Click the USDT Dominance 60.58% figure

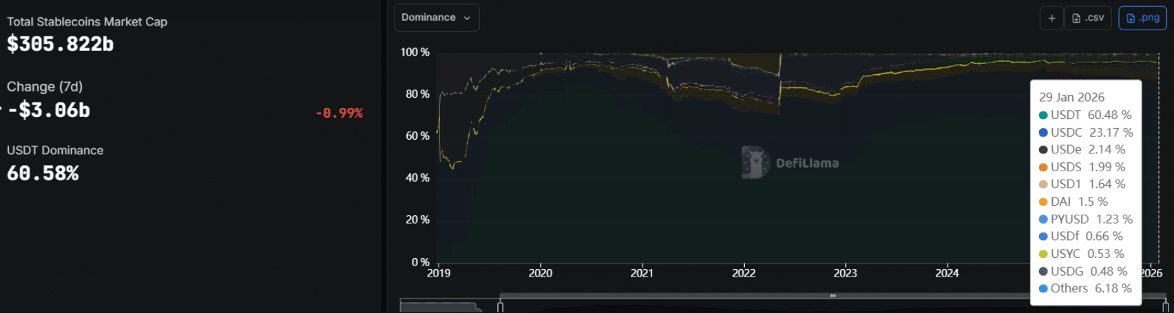point(43,173)
